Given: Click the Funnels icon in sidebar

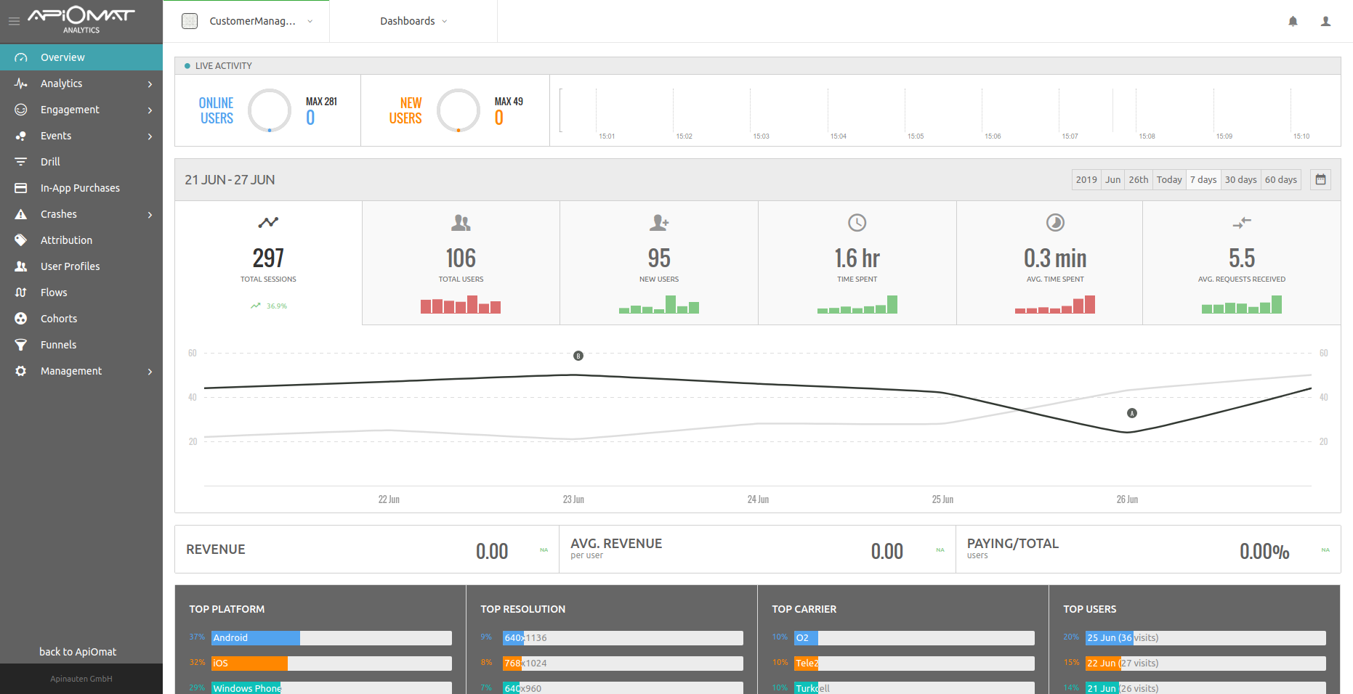Looking at the screenshot, I should [x=21, y=345].
